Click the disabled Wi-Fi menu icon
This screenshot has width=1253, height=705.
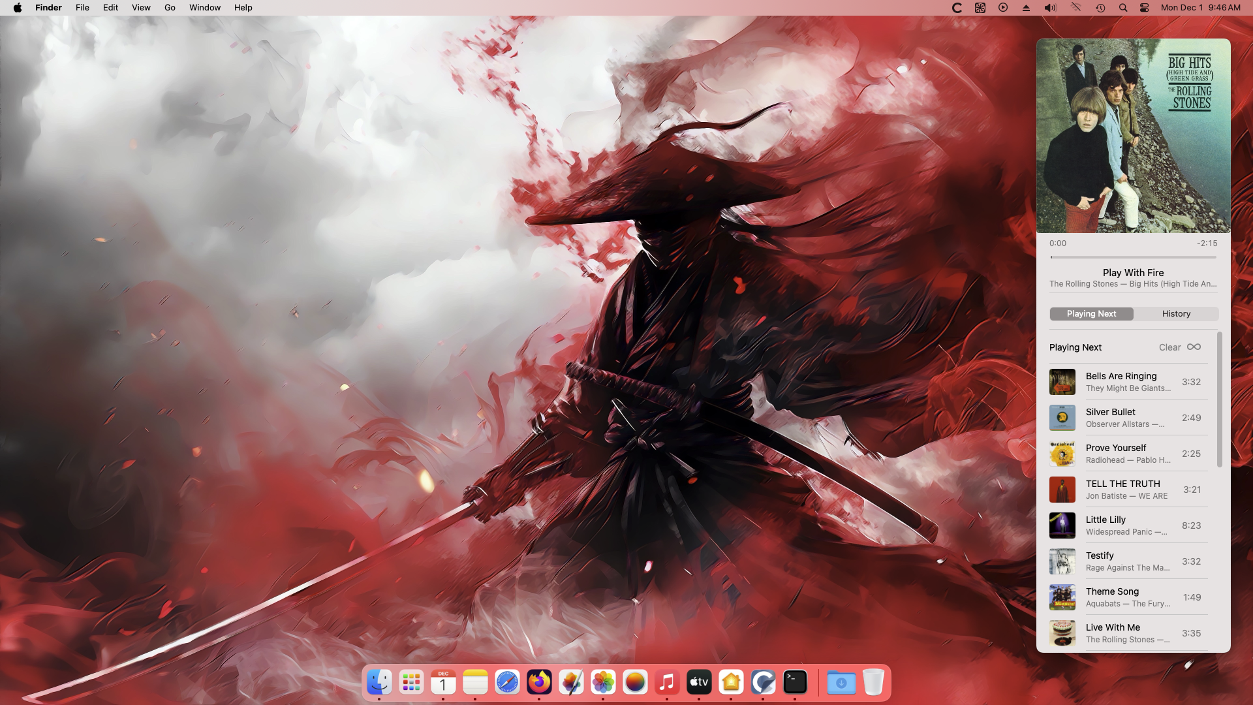(1075, 8)
